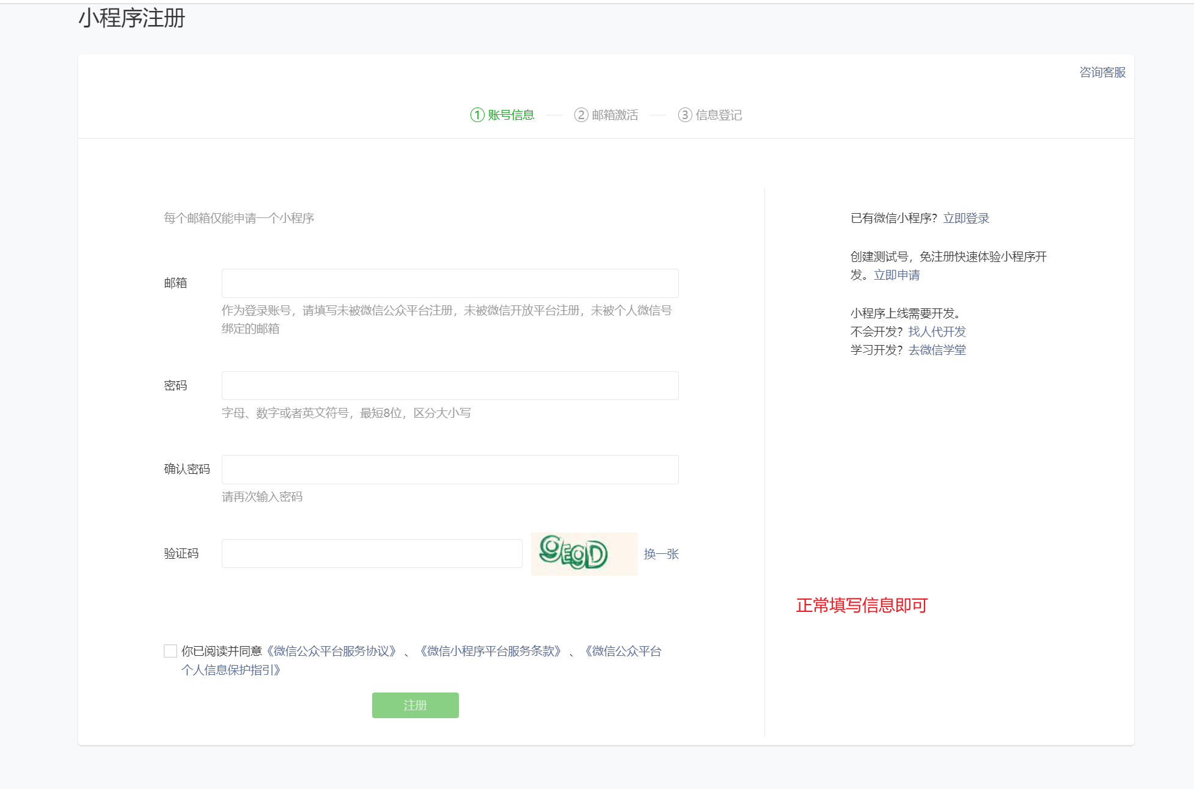
Task: Click the 立即登录 login link
Action: click(x=966, y=218)
